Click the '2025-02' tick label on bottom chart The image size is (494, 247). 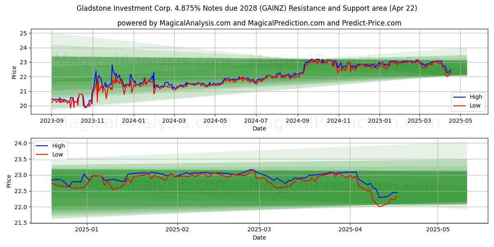coord(178,230)
